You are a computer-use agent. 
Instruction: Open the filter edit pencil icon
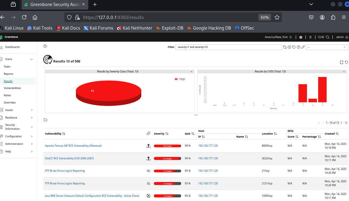303,47
